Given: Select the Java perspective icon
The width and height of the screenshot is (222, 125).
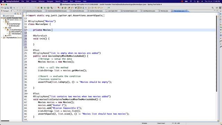Looking at the screenshot, I should (220, 8).
